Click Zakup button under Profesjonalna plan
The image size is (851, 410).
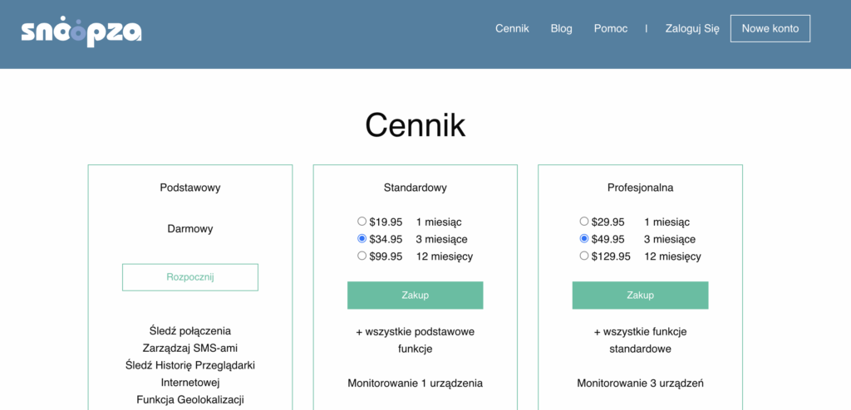(x=640, y=295)
